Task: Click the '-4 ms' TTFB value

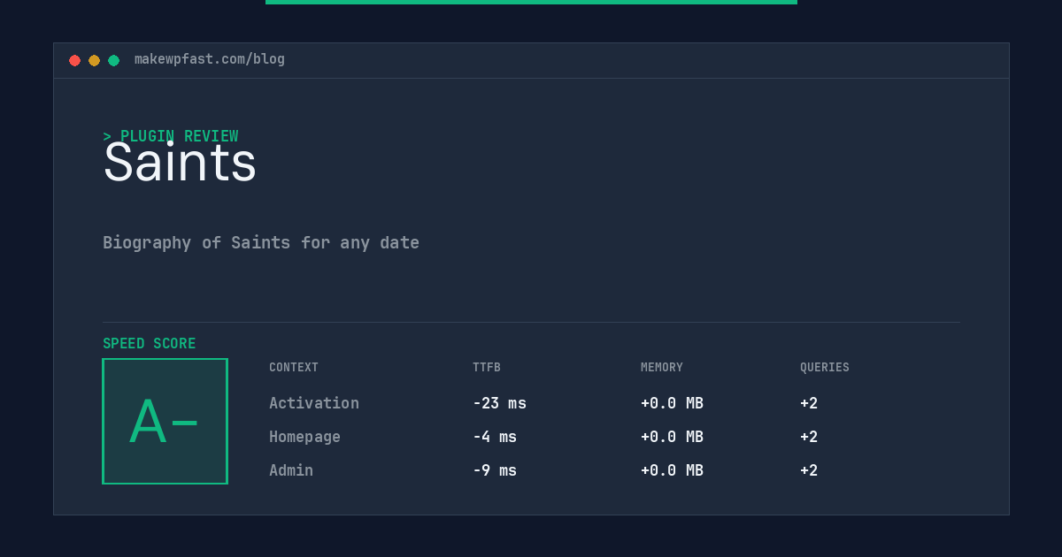Action: tap(495, 437)
